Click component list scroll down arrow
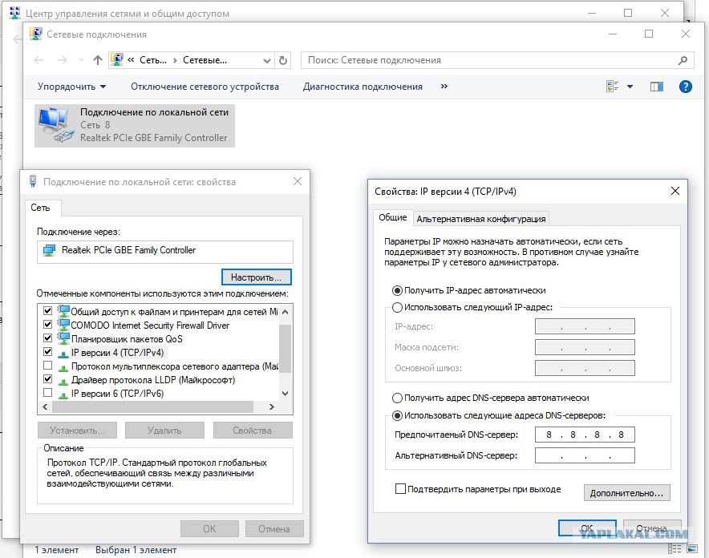The width and height of the screenshot is (709, 558). tap(286, 394)
